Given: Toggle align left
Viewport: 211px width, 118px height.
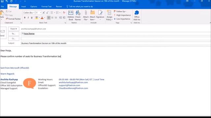Looking at the screenshot, I should [x=49, y=18].
